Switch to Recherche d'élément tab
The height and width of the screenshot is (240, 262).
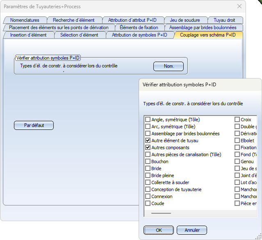click(74, 20)
